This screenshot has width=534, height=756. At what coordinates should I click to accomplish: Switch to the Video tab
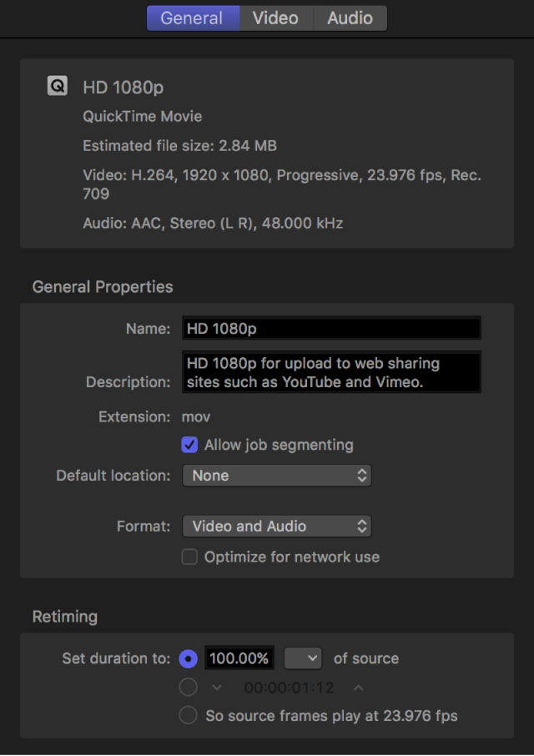point(275,18)
